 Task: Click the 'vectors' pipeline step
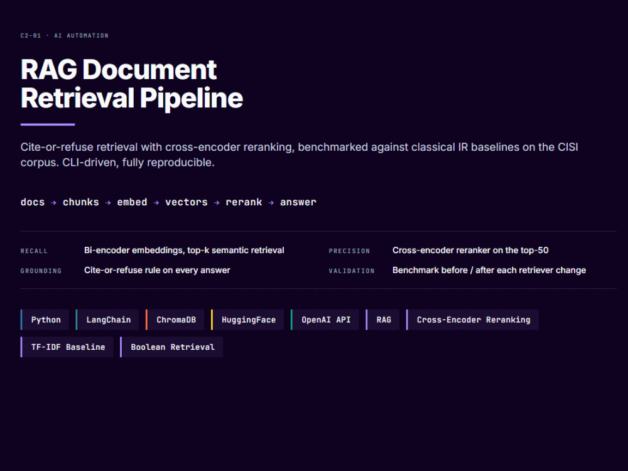(187, 202)
